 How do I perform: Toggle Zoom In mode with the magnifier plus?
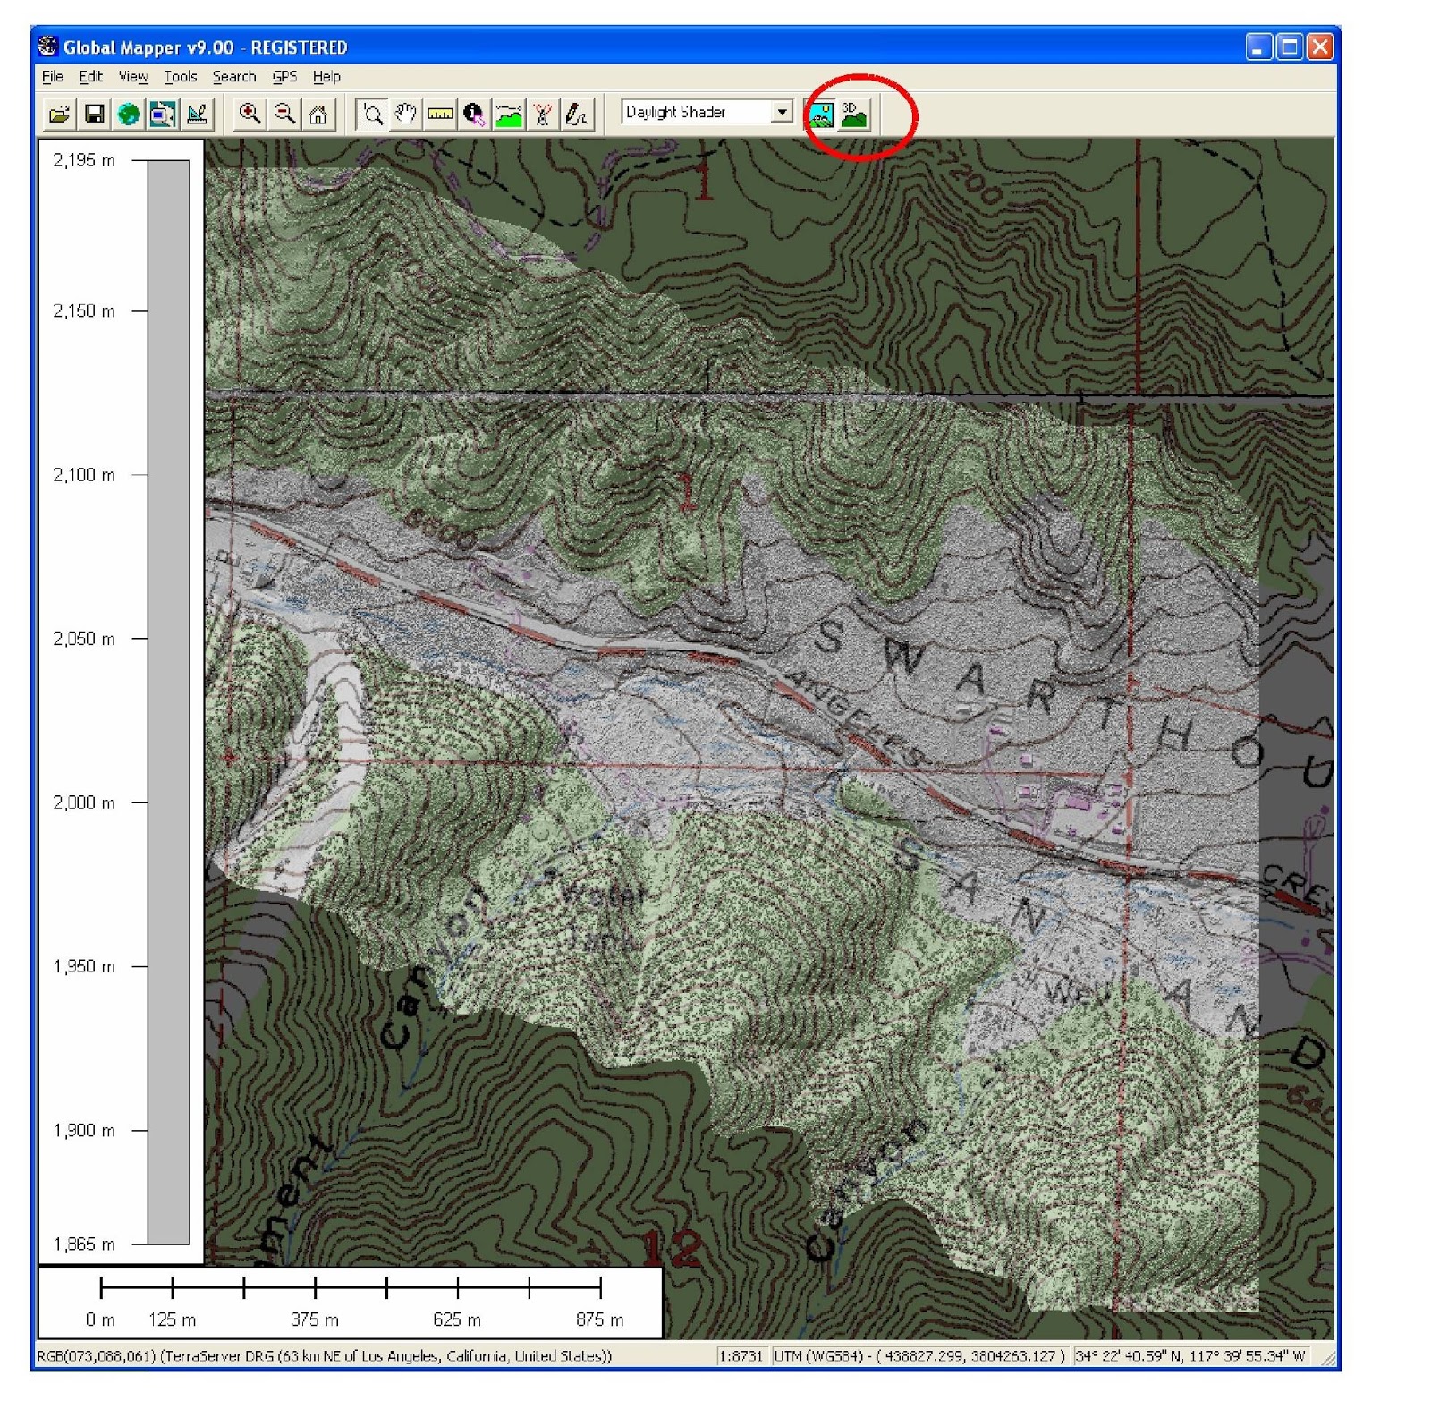point(248,114)
